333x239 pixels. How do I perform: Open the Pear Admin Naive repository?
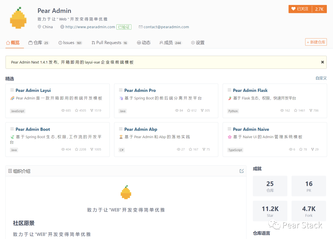[251, 129]
